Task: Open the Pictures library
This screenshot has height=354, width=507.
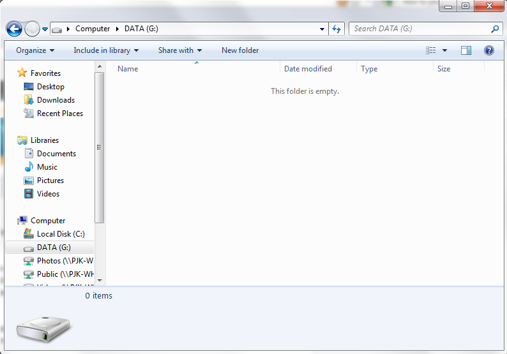Action: click(x=50, y=181)
